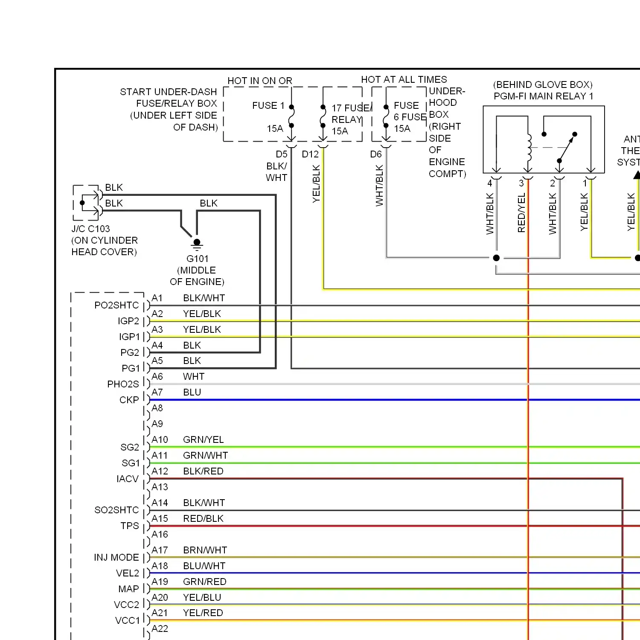Click the G101 ground label
The image size is (640, 640).
[x=197, y=259]
